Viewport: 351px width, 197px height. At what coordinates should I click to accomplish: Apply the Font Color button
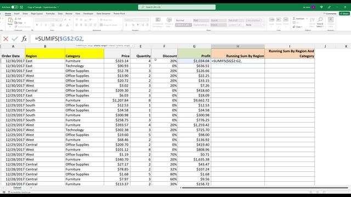67,25
